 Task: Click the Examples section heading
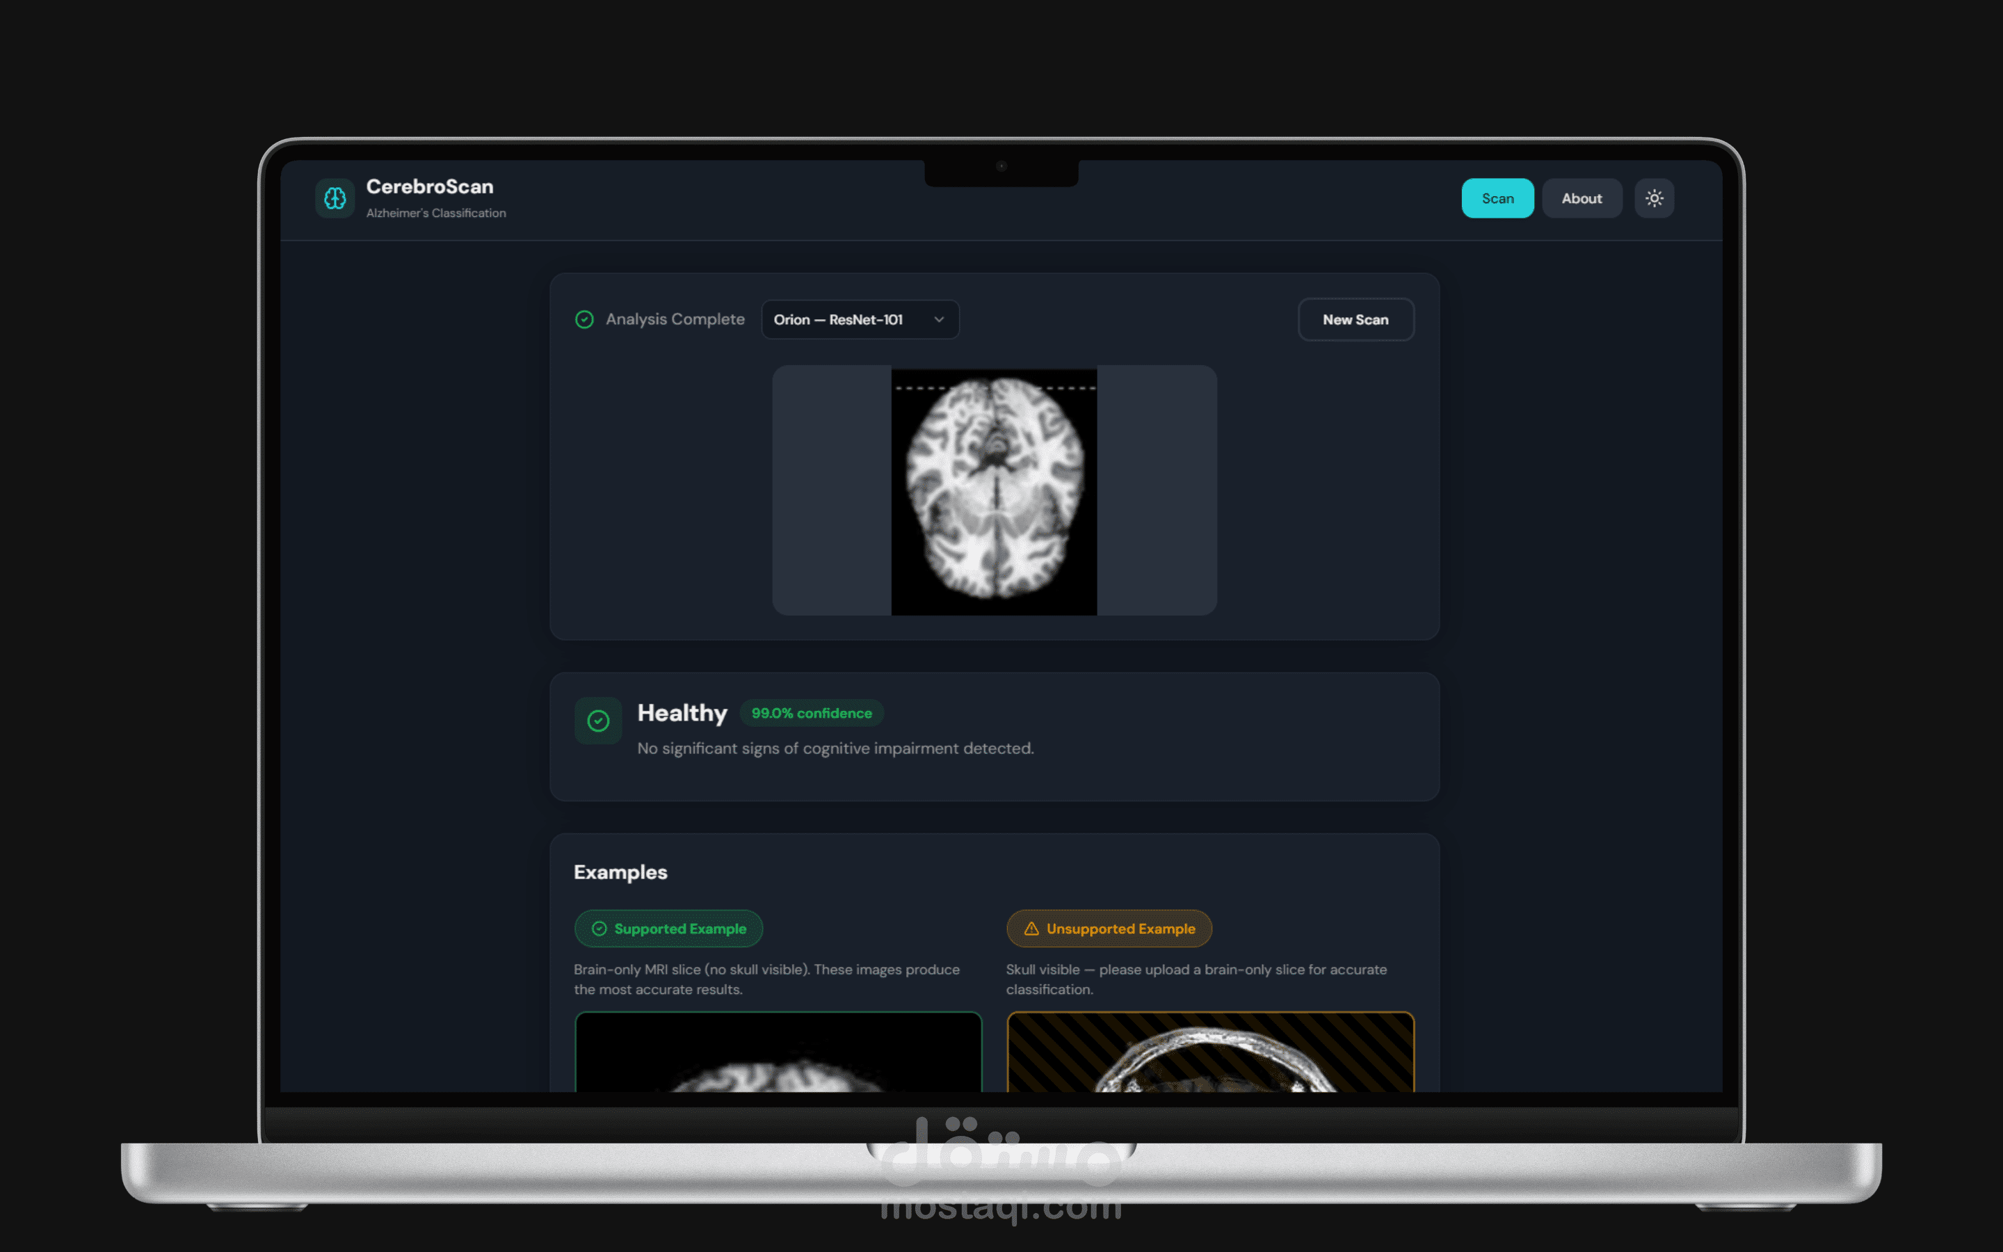click(x=620, y=872)
